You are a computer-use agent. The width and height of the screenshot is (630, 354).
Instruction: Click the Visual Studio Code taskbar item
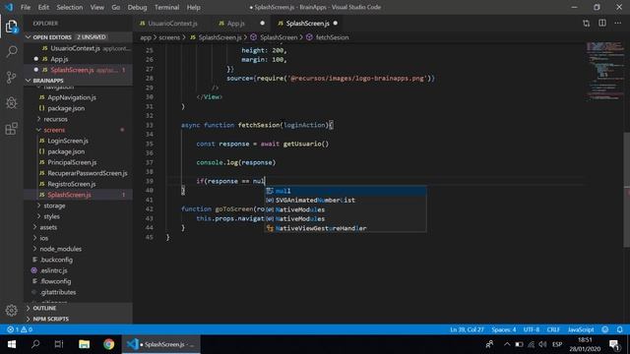point(161,344)
